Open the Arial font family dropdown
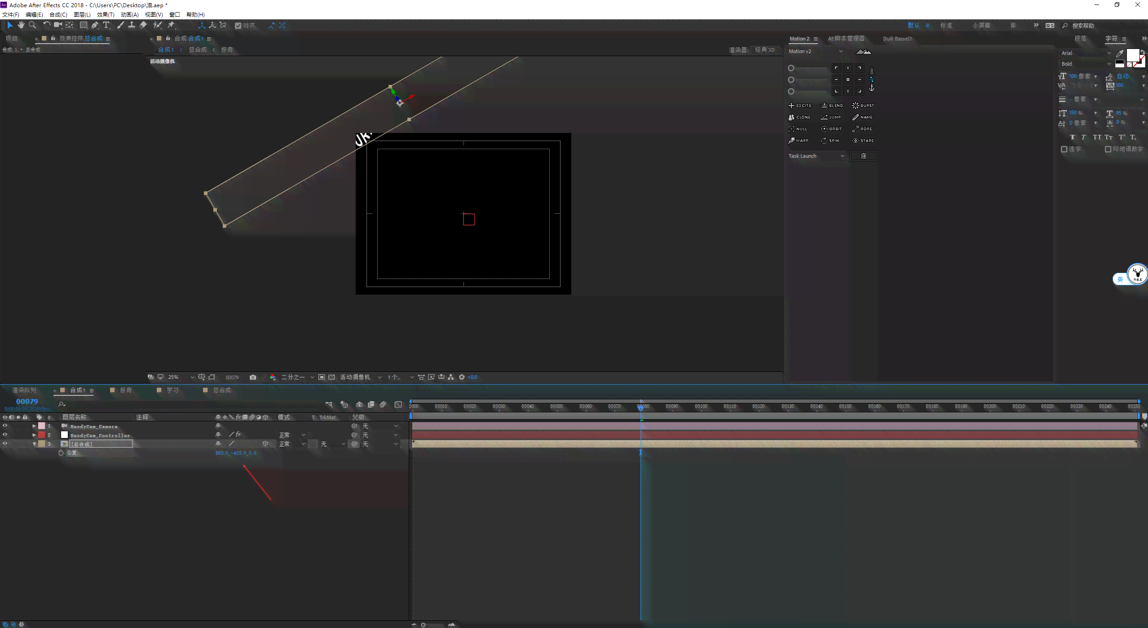 [x=1086, y=53]
